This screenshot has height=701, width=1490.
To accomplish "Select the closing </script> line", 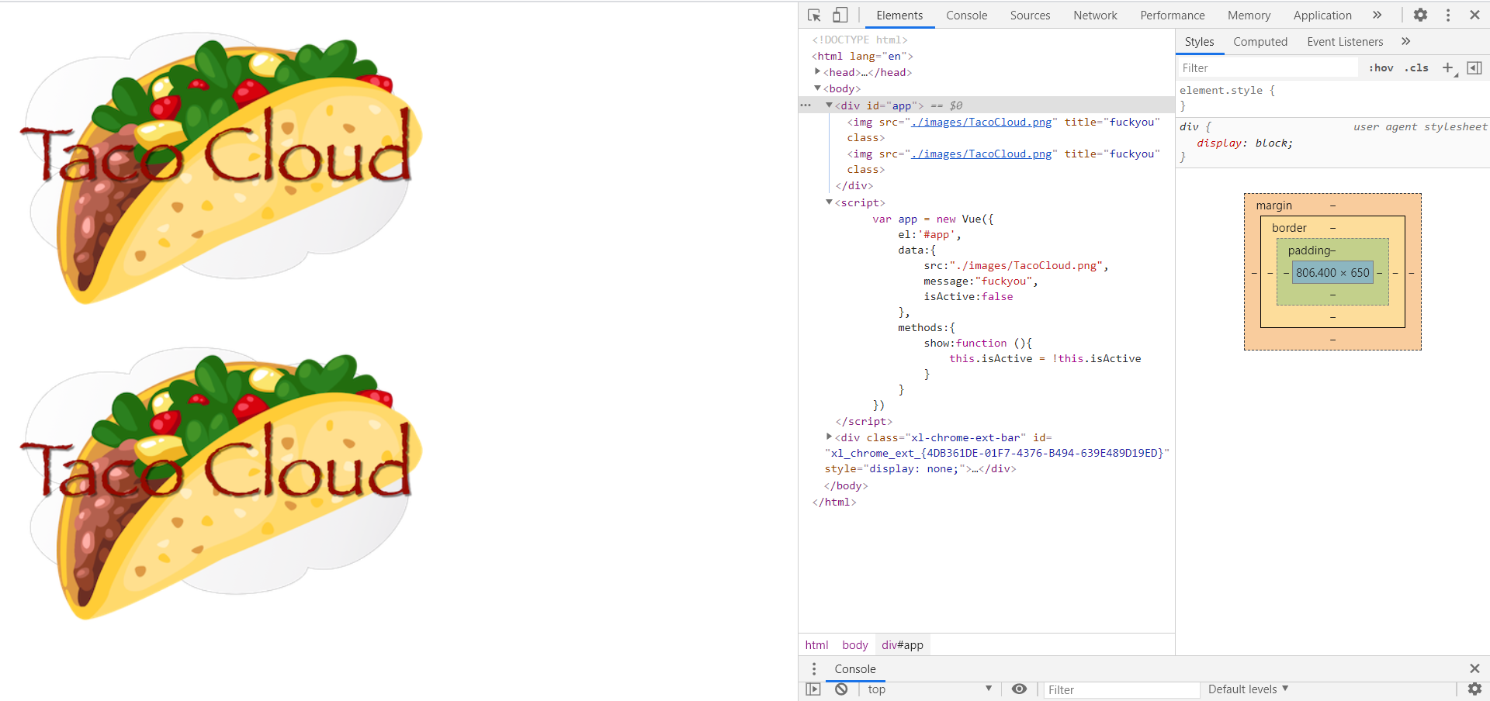I will (864, 422).
